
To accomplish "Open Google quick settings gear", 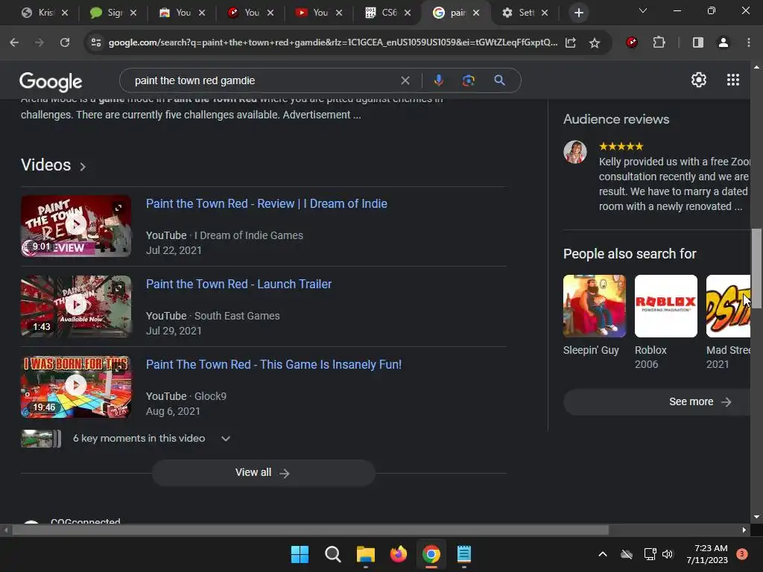I will (x=699, y=80).
